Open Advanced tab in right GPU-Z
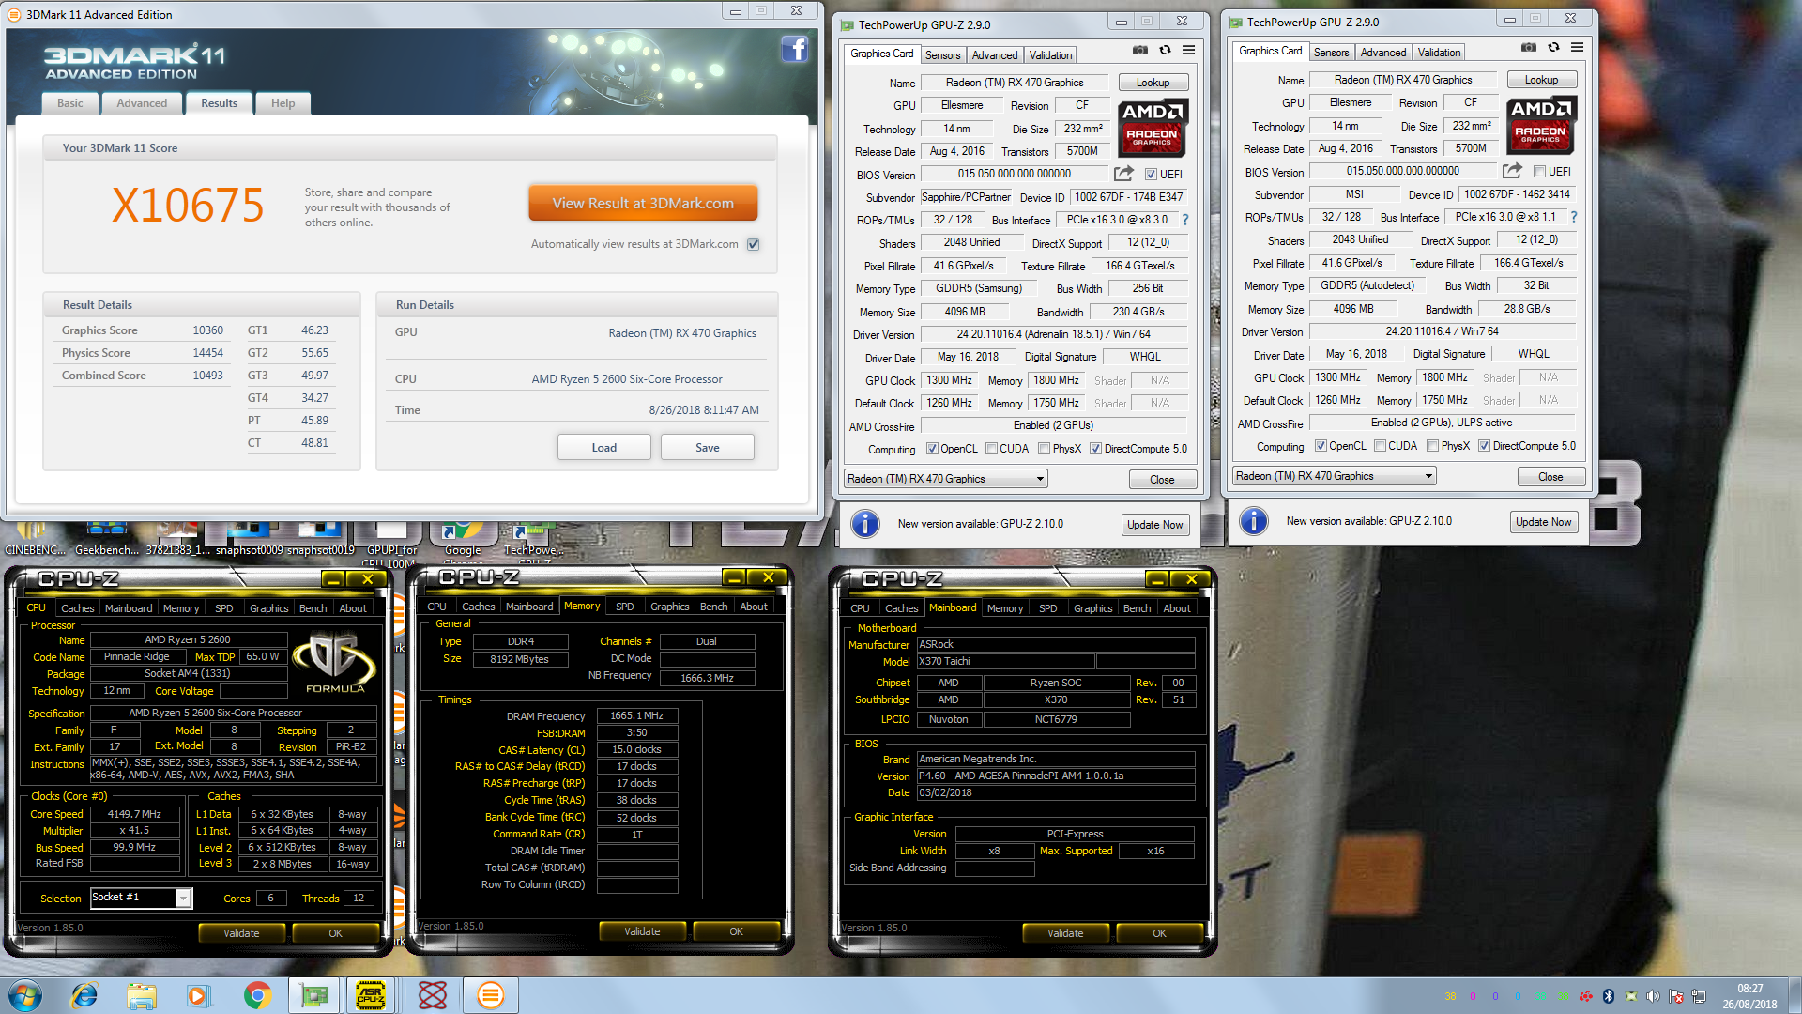Viewport: 1802px width, 1014px height. tap(1383, 52)
